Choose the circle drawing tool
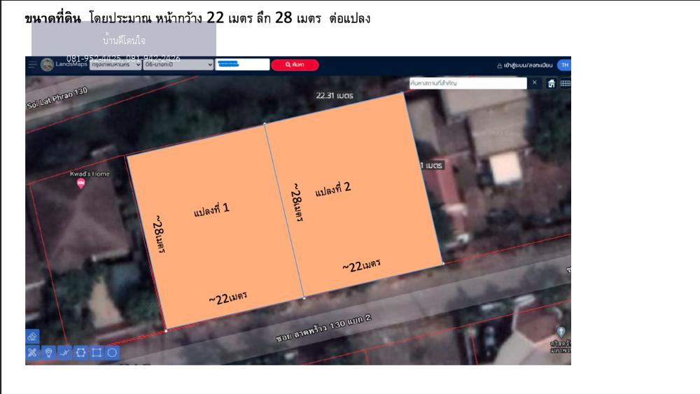 tap(112, 352)
